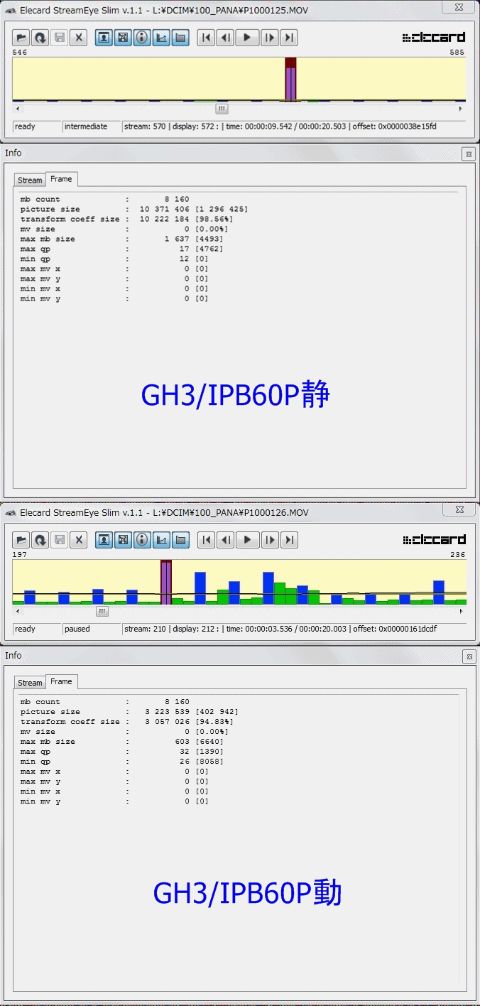
Task: Click the right scroll arrow under the P1000126.MOV chart
Action: click(460, 611)
